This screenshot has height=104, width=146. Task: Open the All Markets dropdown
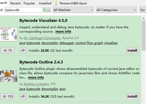(x=73, y=10)
